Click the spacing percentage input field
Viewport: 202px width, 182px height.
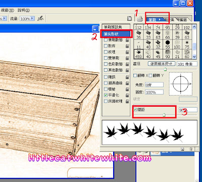[188, 110]
